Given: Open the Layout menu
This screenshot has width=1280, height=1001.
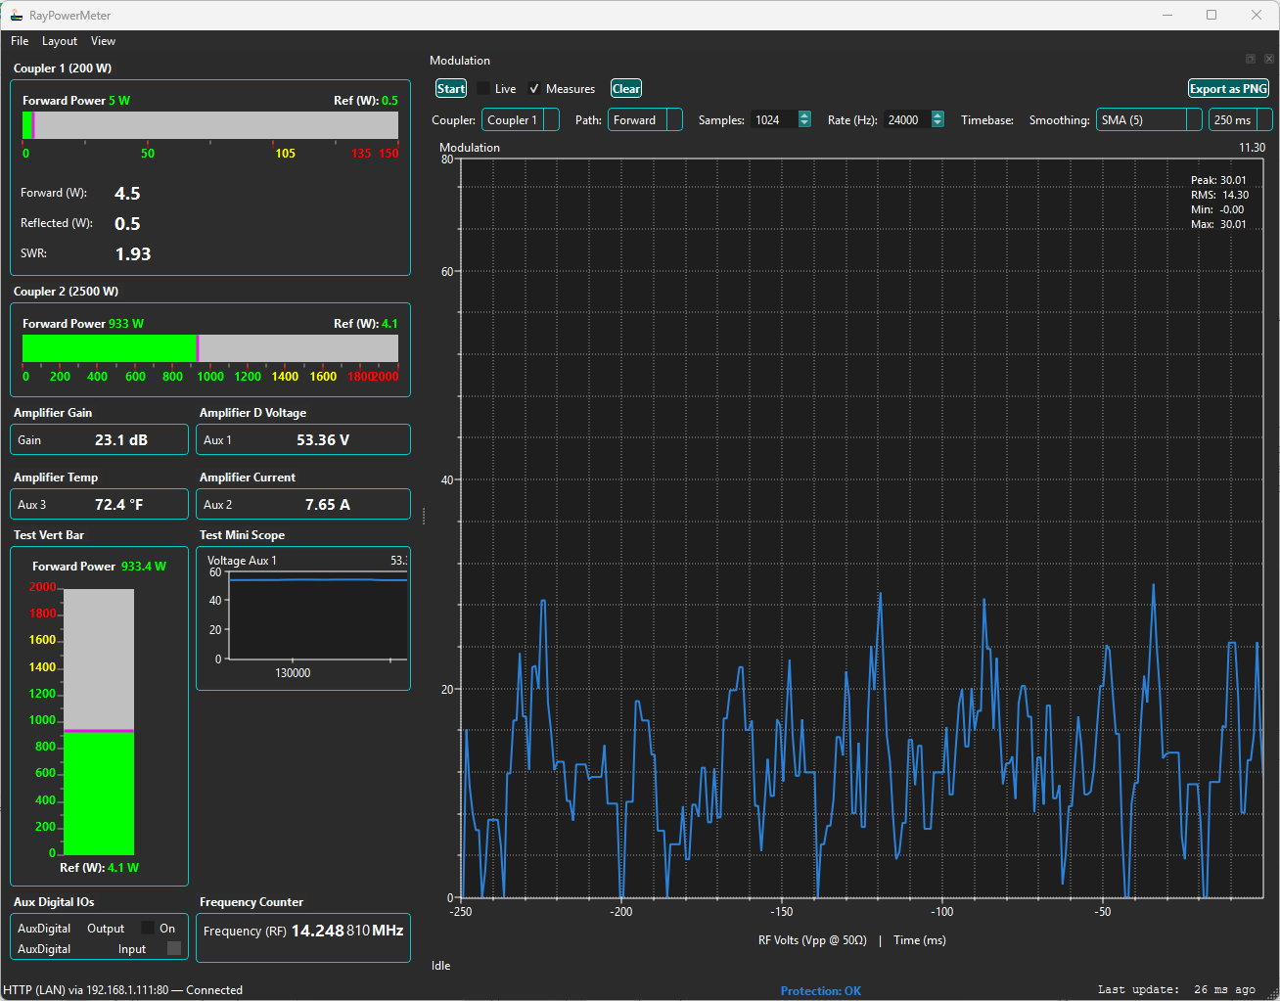Looking at the screenshot, I should pyautogui.click(x=60, y=41).
